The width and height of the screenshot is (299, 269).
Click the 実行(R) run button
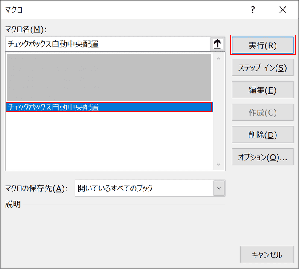(x=263, y=45)
